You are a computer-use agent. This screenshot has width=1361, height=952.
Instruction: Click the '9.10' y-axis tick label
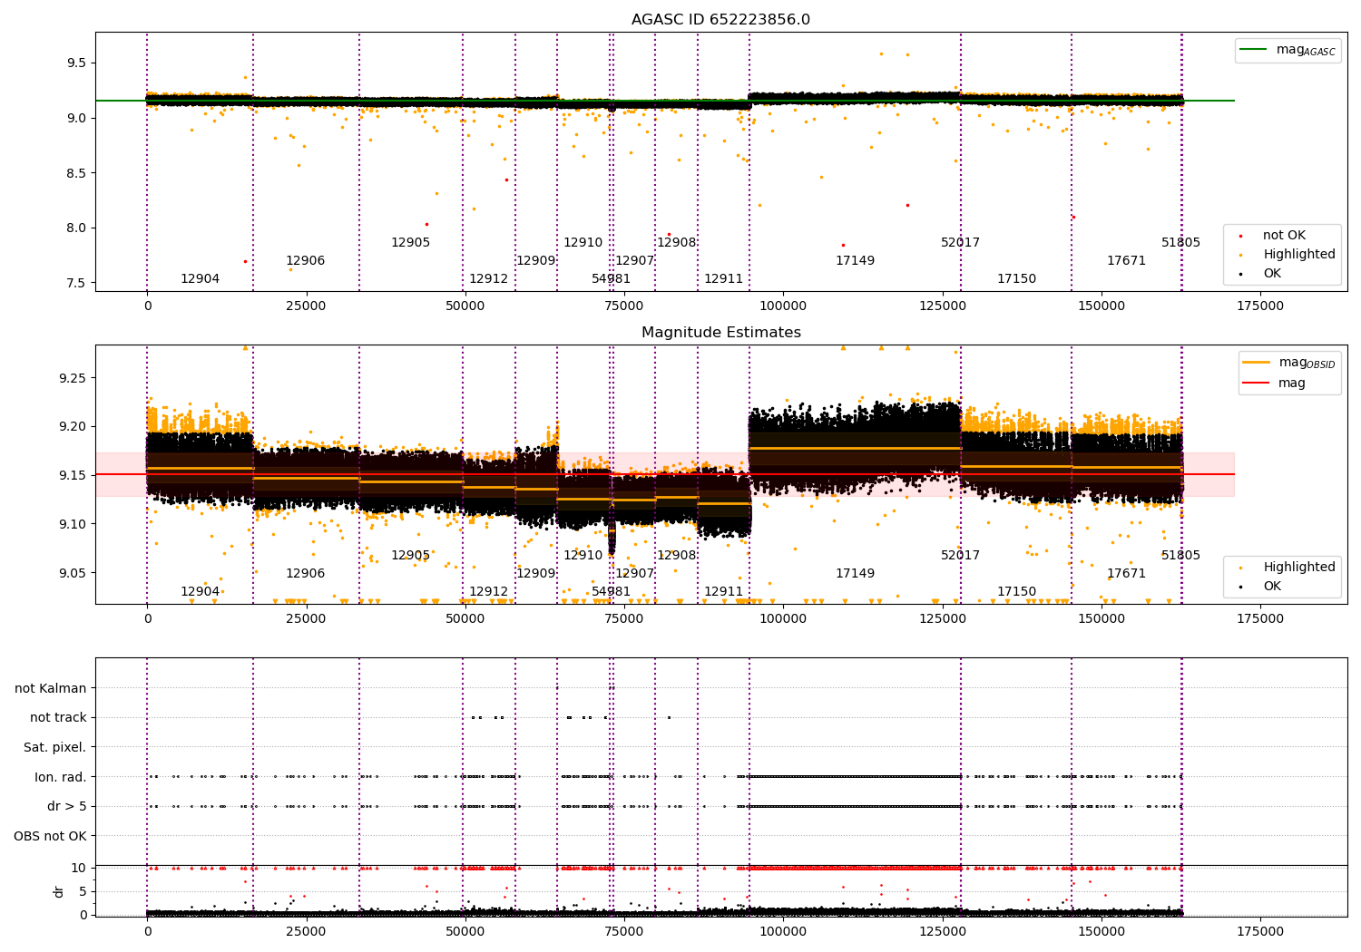coord(73,524)
